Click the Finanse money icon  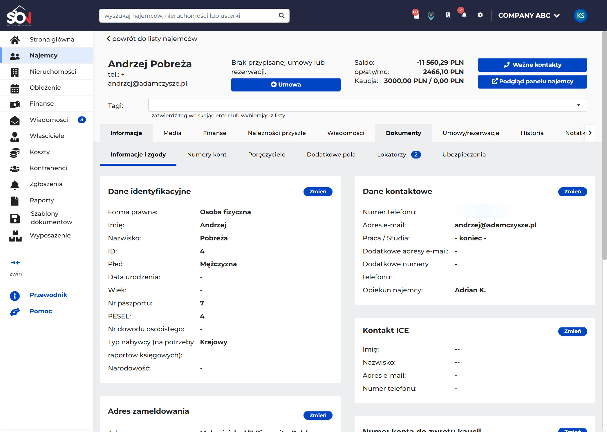pos(15,104)
